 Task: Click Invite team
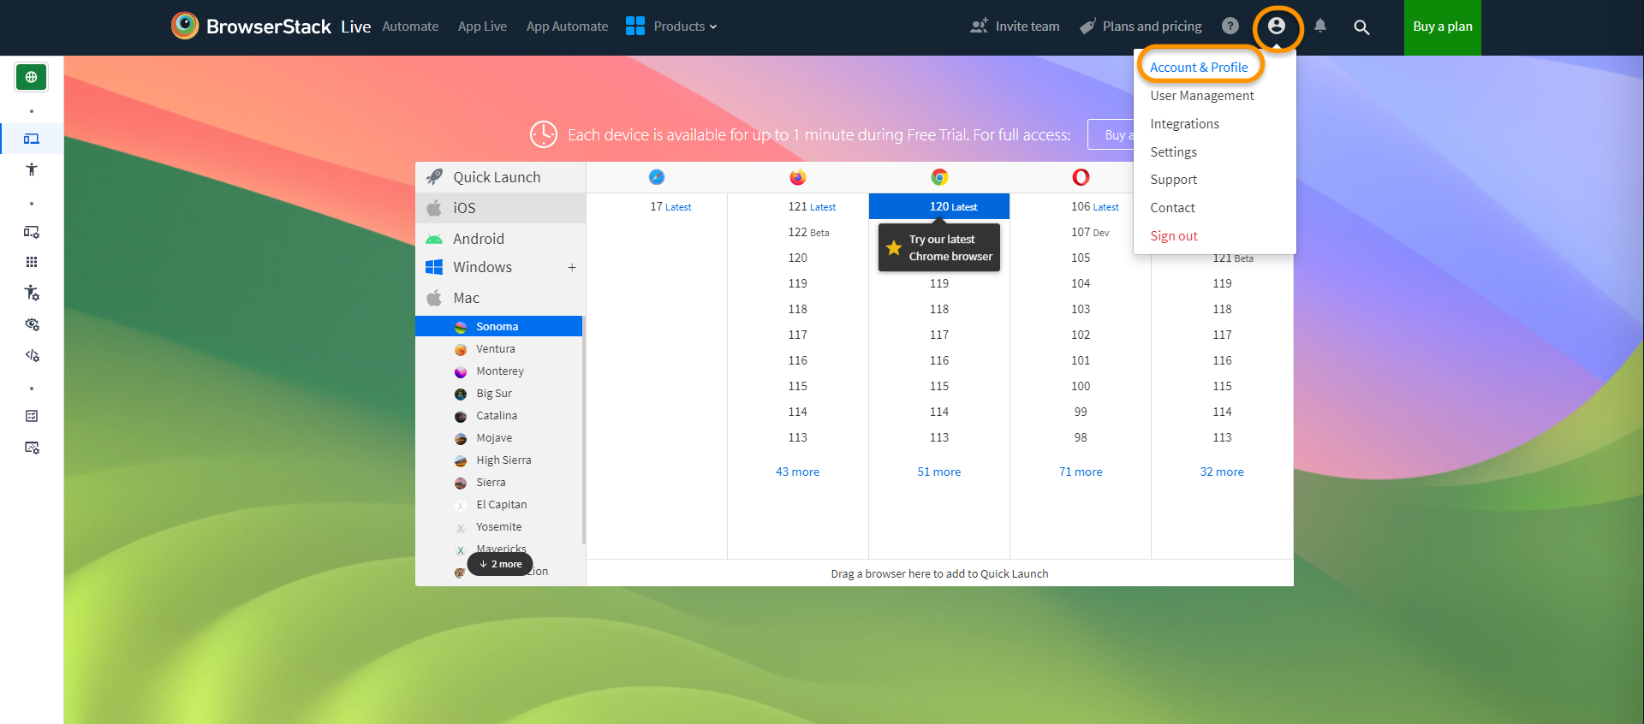(1015, 27)
